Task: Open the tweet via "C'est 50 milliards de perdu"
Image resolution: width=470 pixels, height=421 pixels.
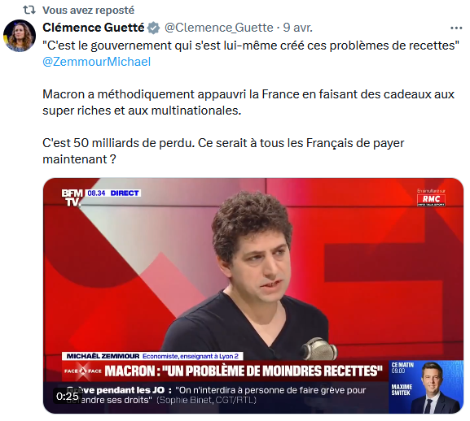Action: (118, 143)
